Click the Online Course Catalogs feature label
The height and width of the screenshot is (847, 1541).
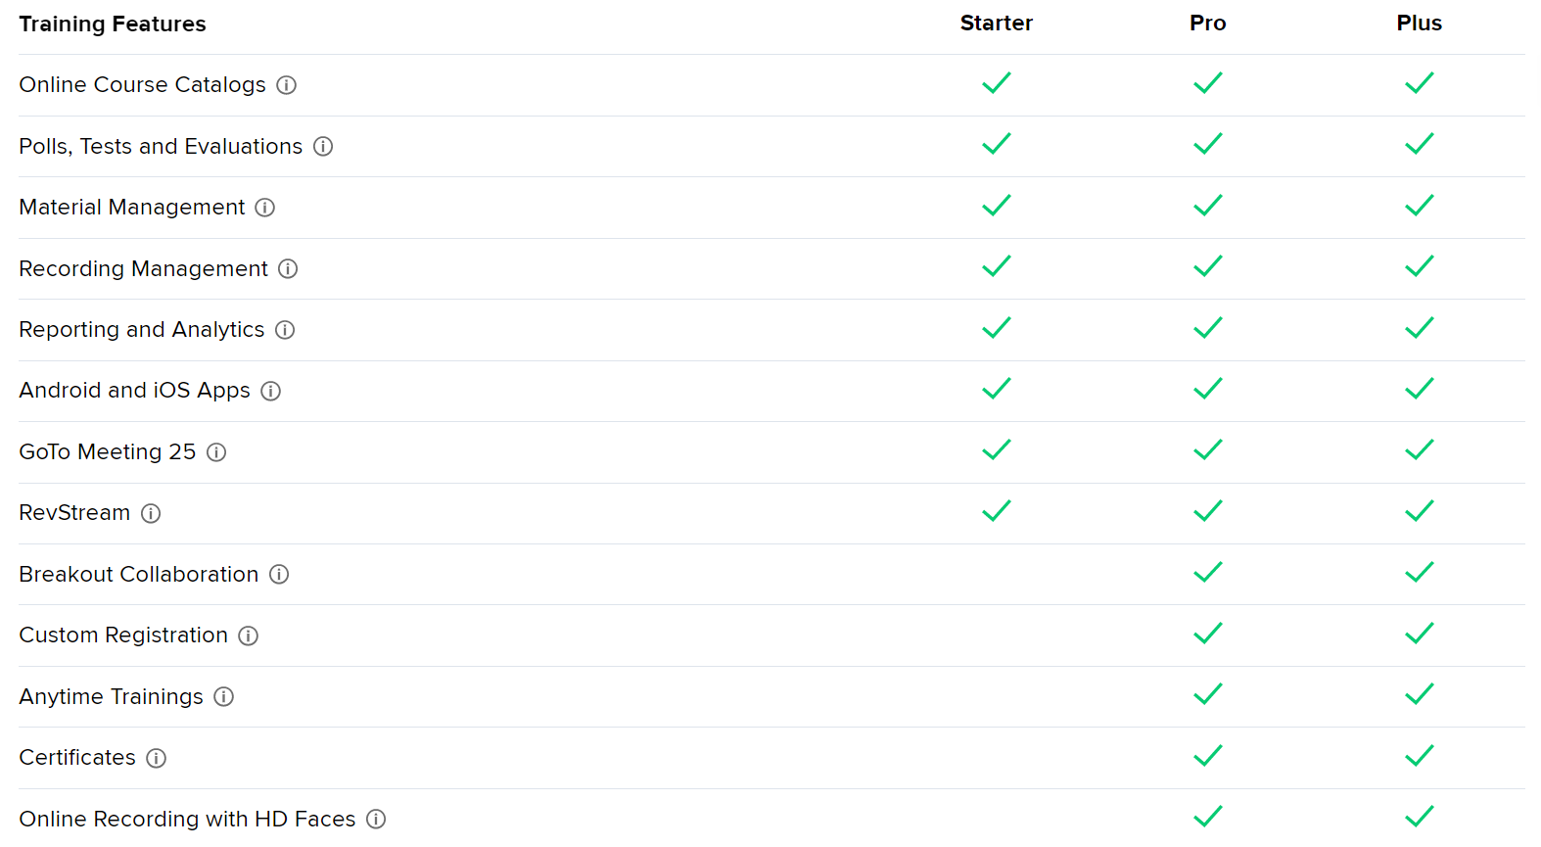point(142,85)
